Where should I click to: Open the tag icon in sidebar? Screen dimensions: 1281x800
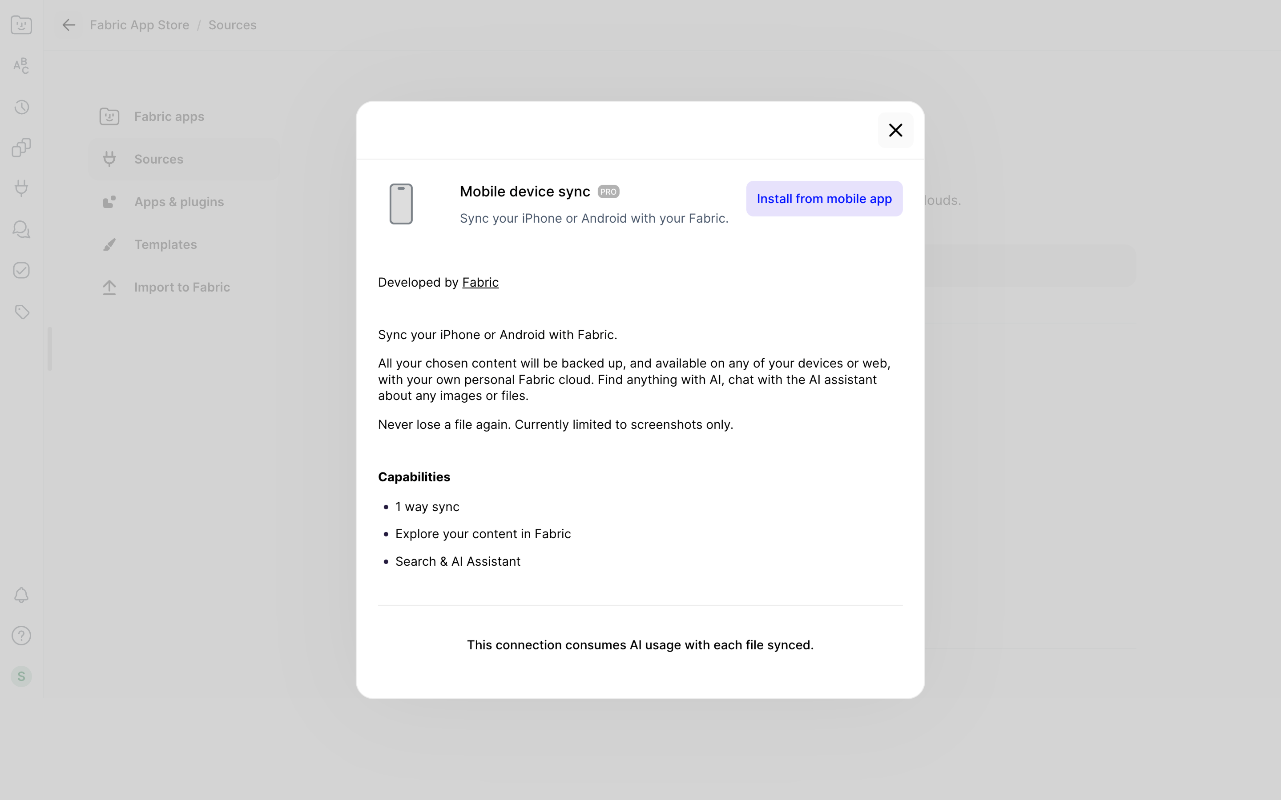click(21, 312)
